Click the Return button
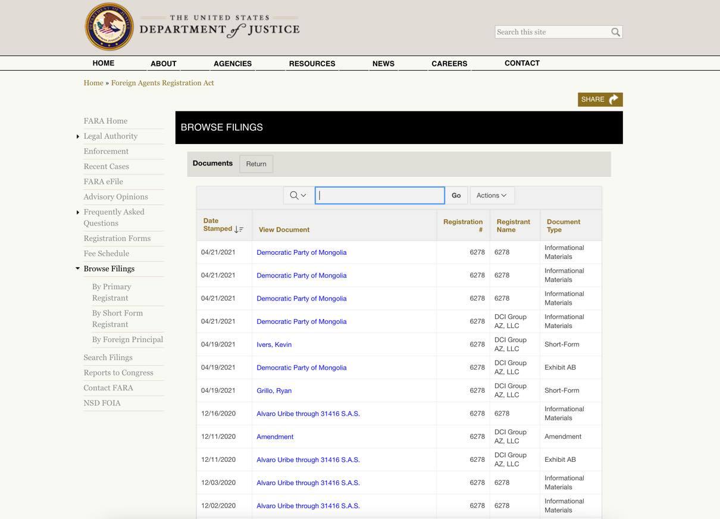720x519 pixels. [256, 164]
